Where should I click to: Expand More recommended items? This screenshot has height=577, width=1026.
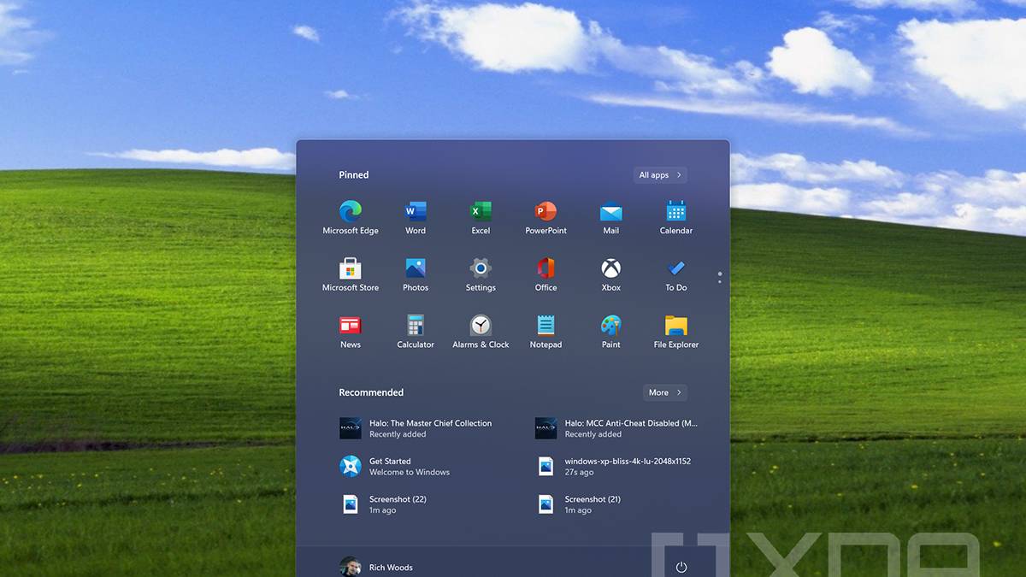[664, 392]
